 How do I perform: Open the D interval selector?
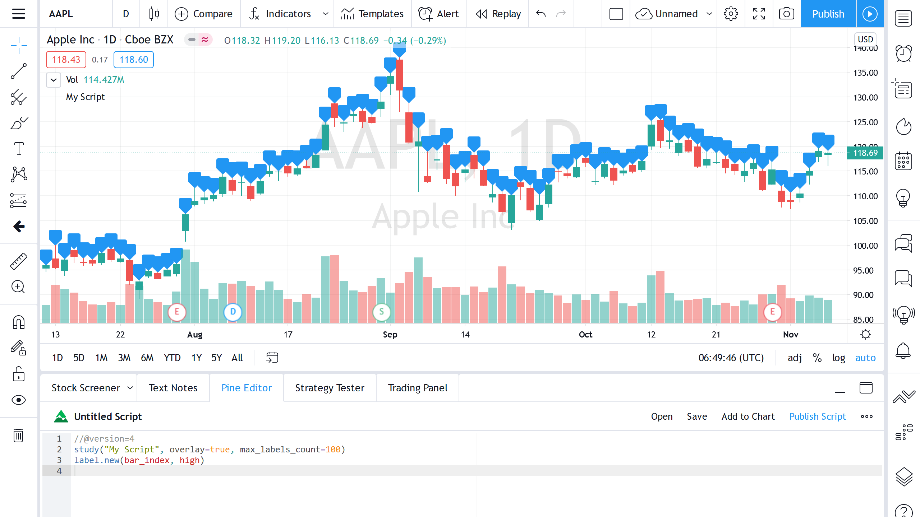click(x=126, y=14)
